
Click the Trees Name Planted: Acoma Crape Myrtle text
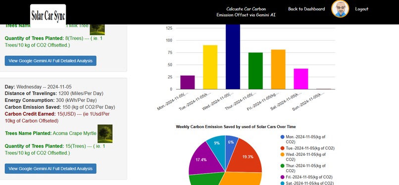[x=50, y=134]
